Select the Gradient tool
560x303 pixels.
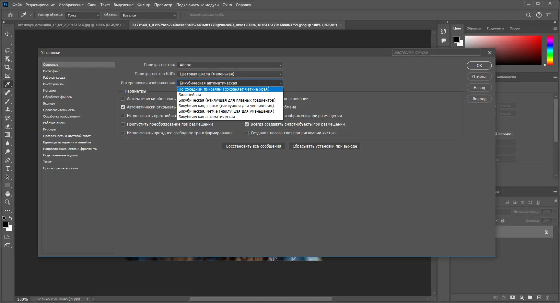(x=7, y=135)
